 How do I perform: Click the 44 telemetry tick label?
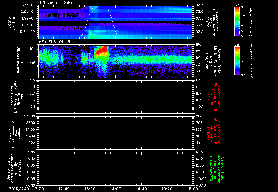(x=198, y=143)
